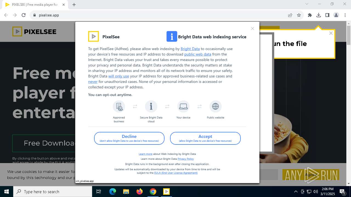Open the EULA End User License Agreement link

[x=176, y=173]
